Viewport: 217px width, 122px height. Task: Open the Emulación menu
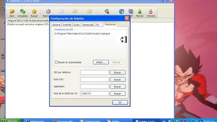(22, 5)
